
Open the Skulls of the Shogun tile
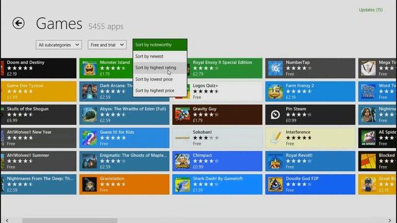click(38, 115)
